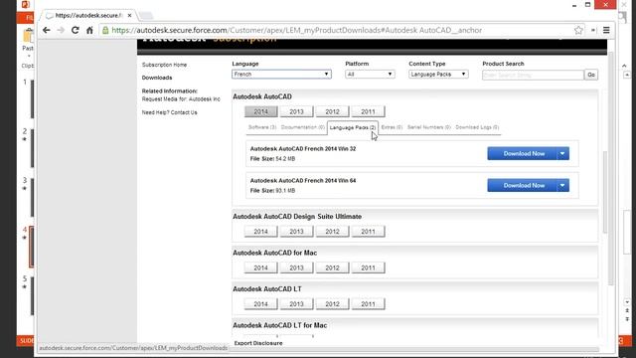This screenshot has height=358, width=636.
Task: Open the Language dropdown showing French
Action: click(x=281, y=75)
